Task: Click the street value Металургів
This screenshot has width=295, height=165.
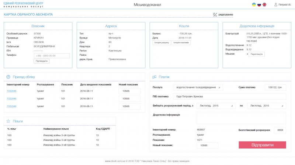Action: pos(115,38)
